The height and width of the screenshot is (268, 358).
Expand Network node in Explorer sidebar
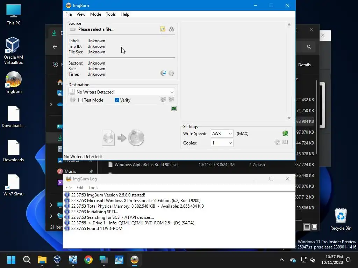point(51,216)
